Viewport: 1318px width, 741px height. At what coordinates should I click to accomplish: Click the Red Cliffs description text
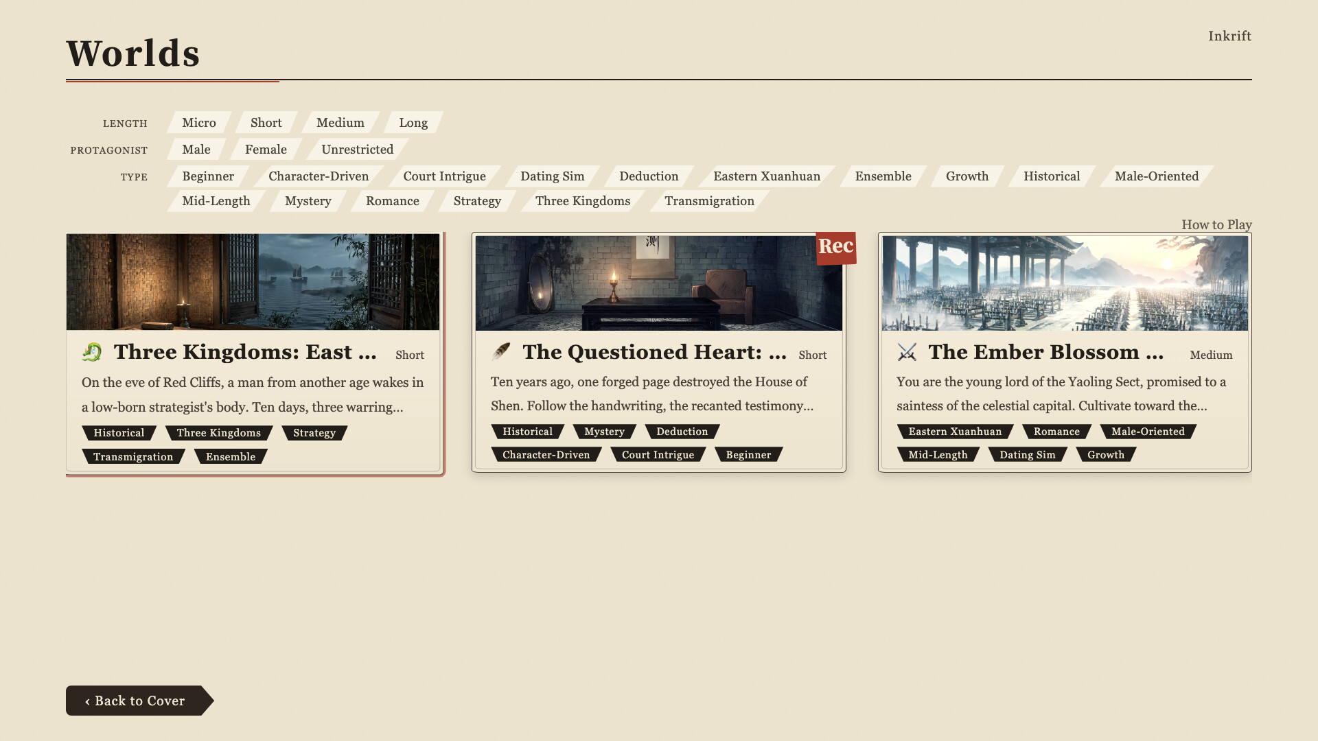coord(253,395)
